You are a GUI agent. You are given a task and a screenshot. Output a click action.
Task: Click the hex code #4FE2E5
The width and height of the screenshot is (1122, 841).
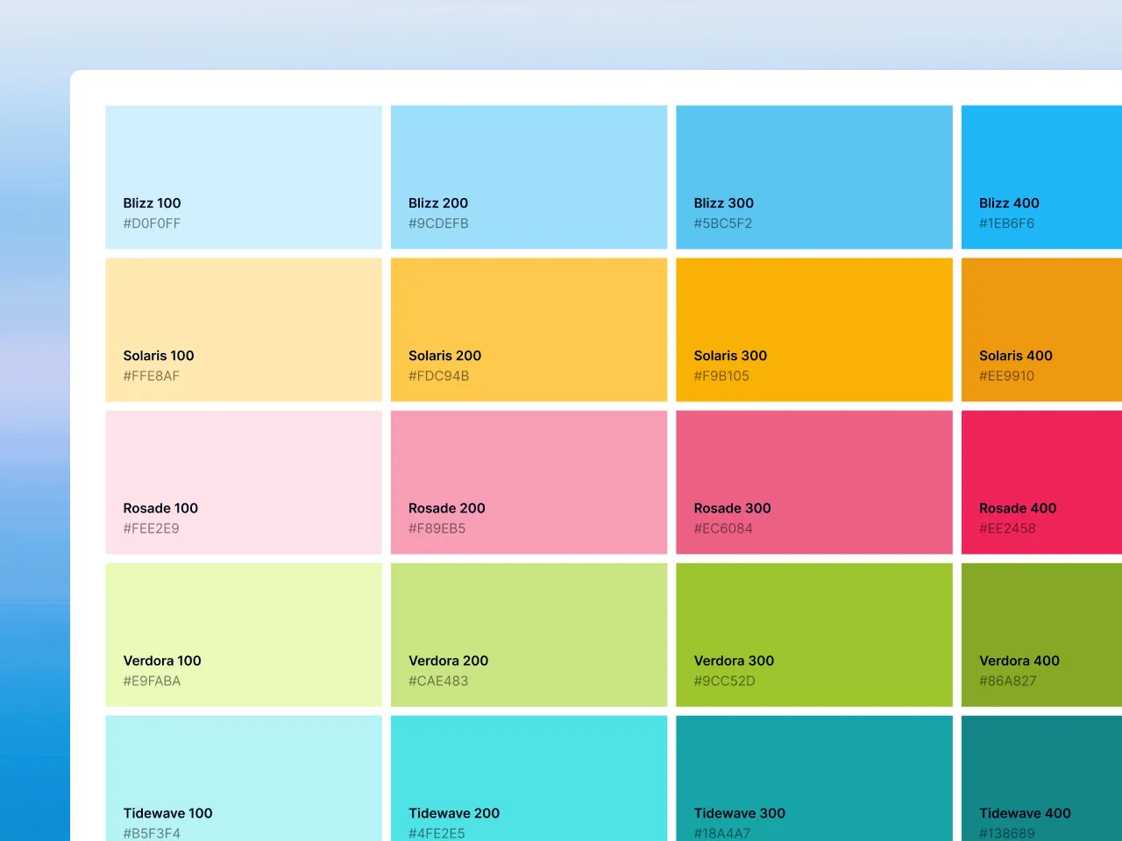tap(437, 833)
